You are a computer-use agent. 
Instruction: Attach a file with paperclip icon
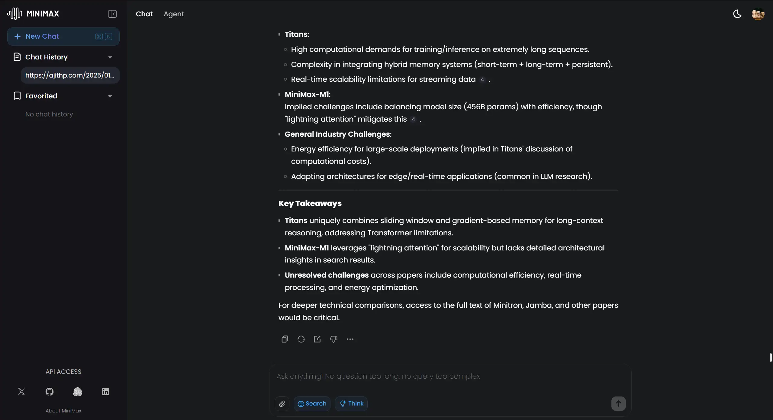coord(282,403)
